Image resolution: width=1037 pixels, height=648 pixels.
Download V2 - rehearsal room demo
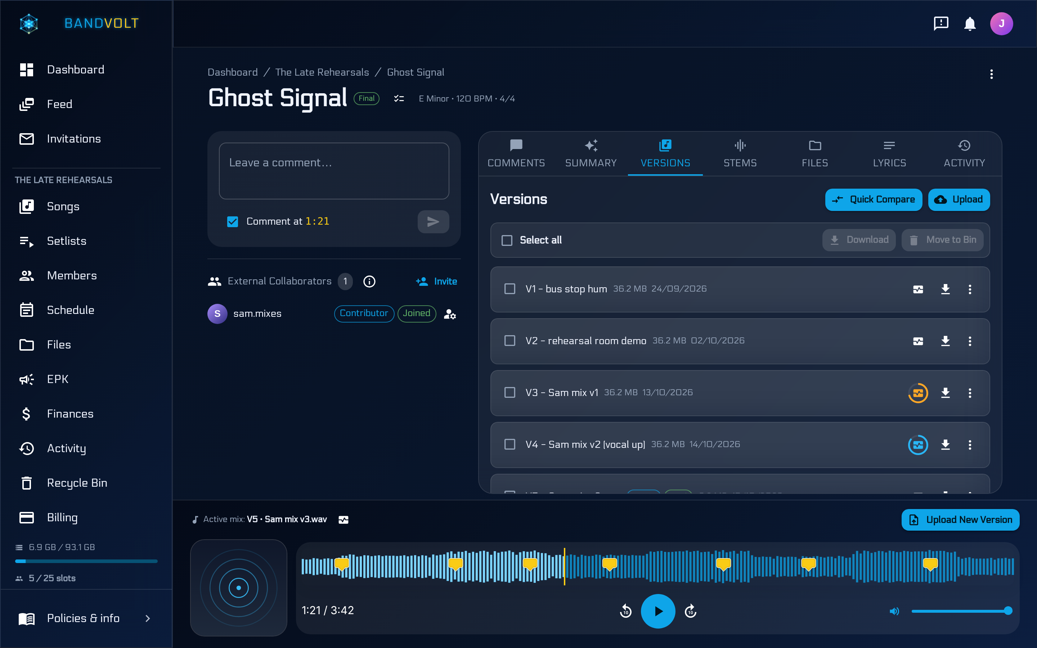(x=945, y=341)
